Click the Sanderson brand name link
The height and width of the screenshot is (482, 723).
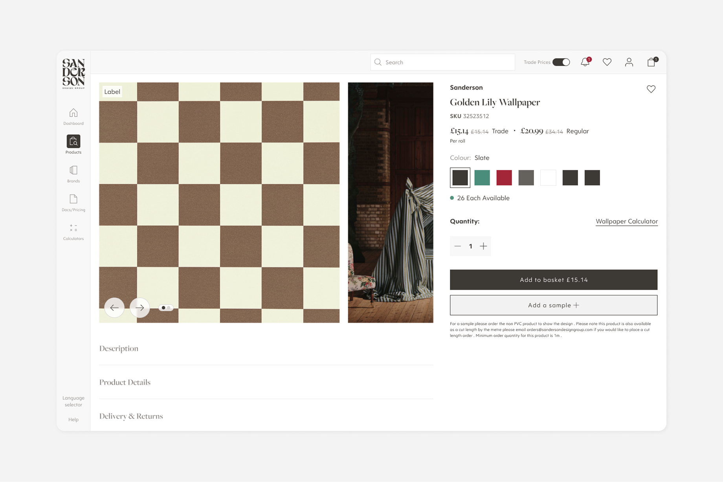(x=466, y=87)
